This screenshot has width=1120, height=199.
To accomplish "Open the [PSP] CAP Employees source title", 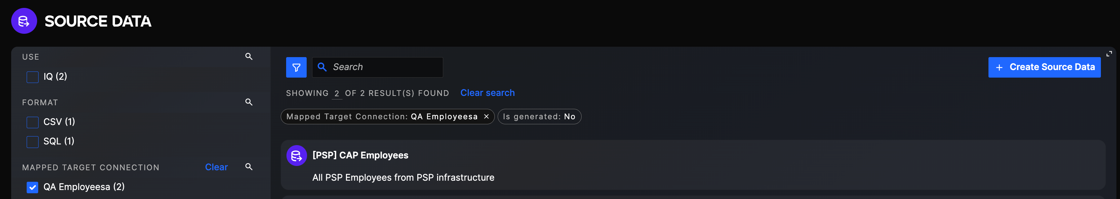I will click(360, 155).
